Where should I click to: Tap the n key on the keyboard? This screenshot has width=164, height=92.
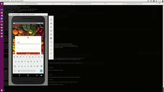click(x=34, y=66)
